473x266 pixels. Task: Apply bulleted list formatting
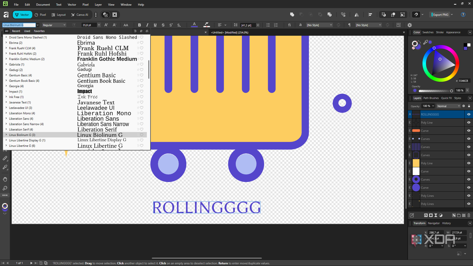pos(268,25)
